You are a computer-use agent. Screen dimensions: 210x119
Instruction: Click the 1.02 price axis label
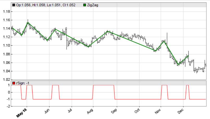click(6, 80)
